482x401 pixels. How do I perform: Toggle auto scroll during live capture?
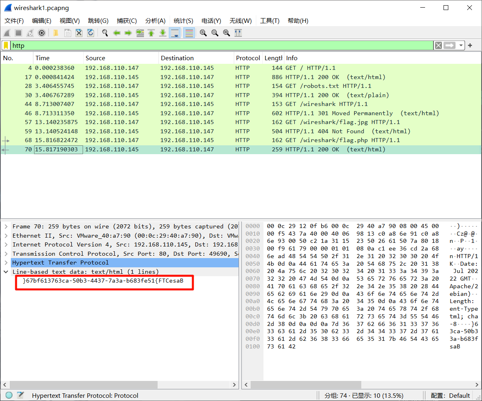(x=175, y=33)
